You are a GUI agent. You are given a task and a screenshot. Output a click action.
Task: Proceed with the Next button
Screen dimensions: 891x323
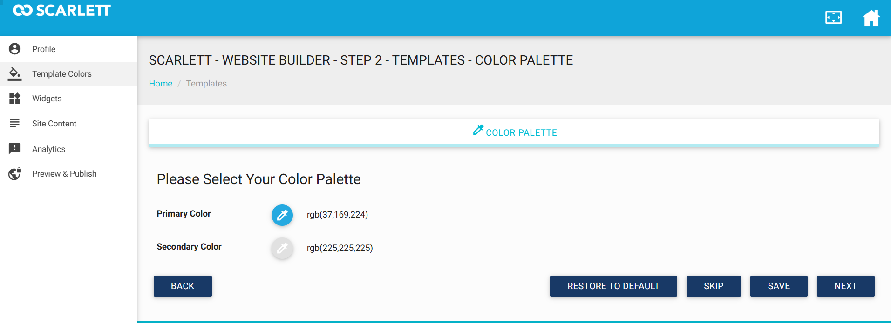click(x=845, y=286)
